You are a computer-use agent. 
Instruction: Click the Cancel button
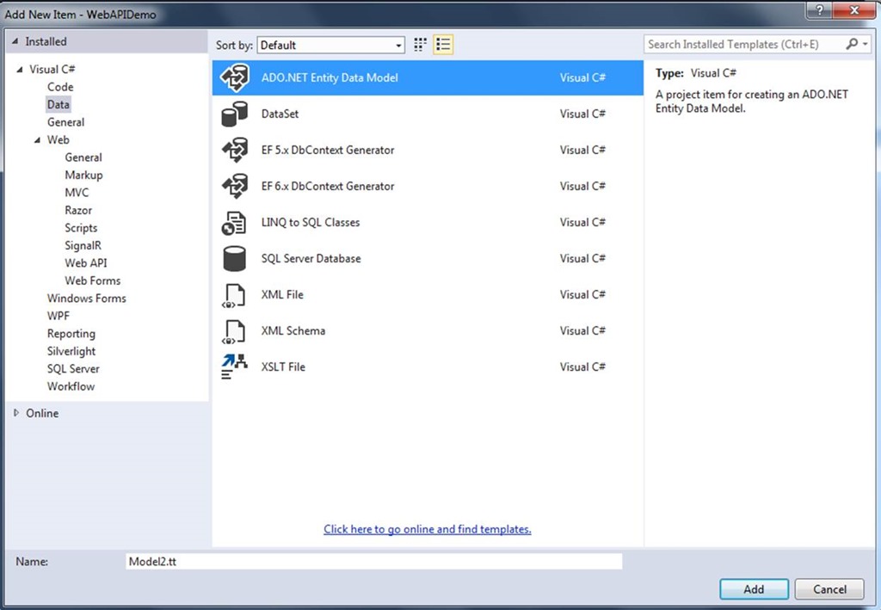coord(829,589)
